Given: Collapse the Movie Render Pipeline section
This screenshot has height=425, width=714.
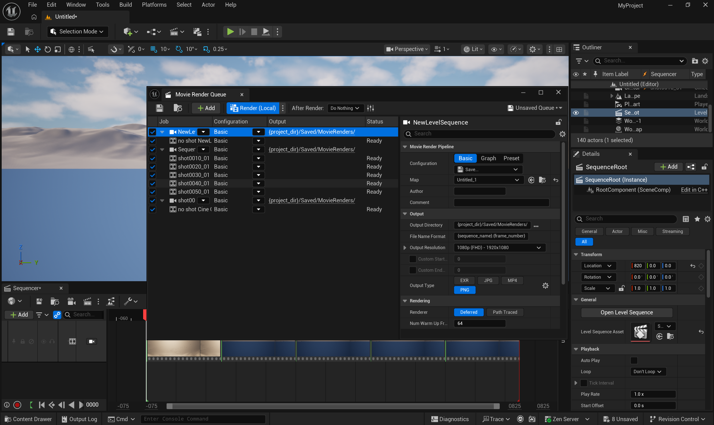Looking at the screenshot, I should 405,147.
